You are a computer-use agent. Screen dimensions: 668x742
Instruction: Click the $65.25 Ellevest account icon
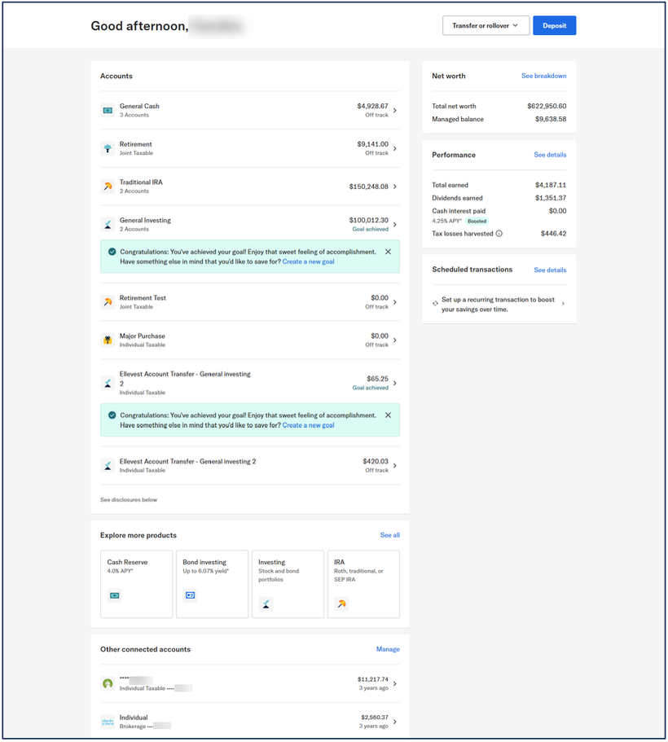coord(108,383)
